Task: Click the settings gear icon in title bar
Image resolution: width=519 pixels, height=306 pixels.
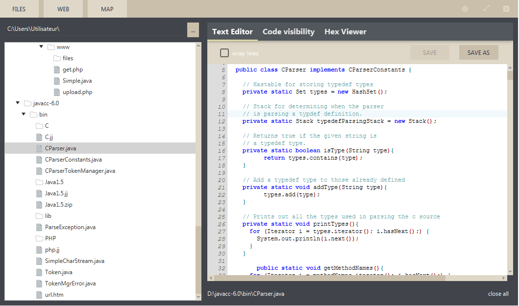Action: tap(465, 9)
